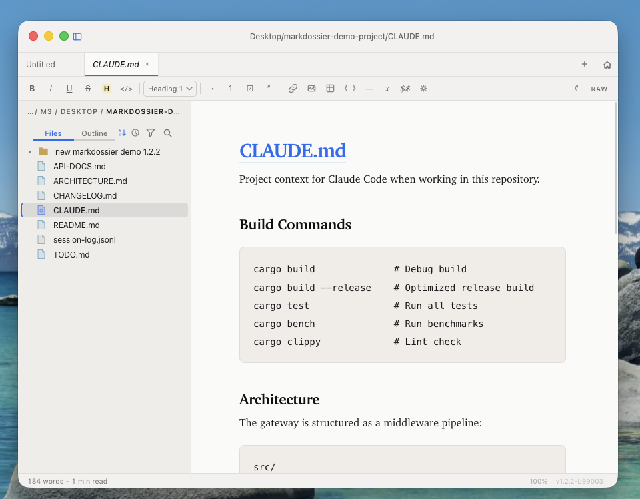This screenshot has width=640, height=499.
Task: Insert an image
Action: tap(311, 89)
